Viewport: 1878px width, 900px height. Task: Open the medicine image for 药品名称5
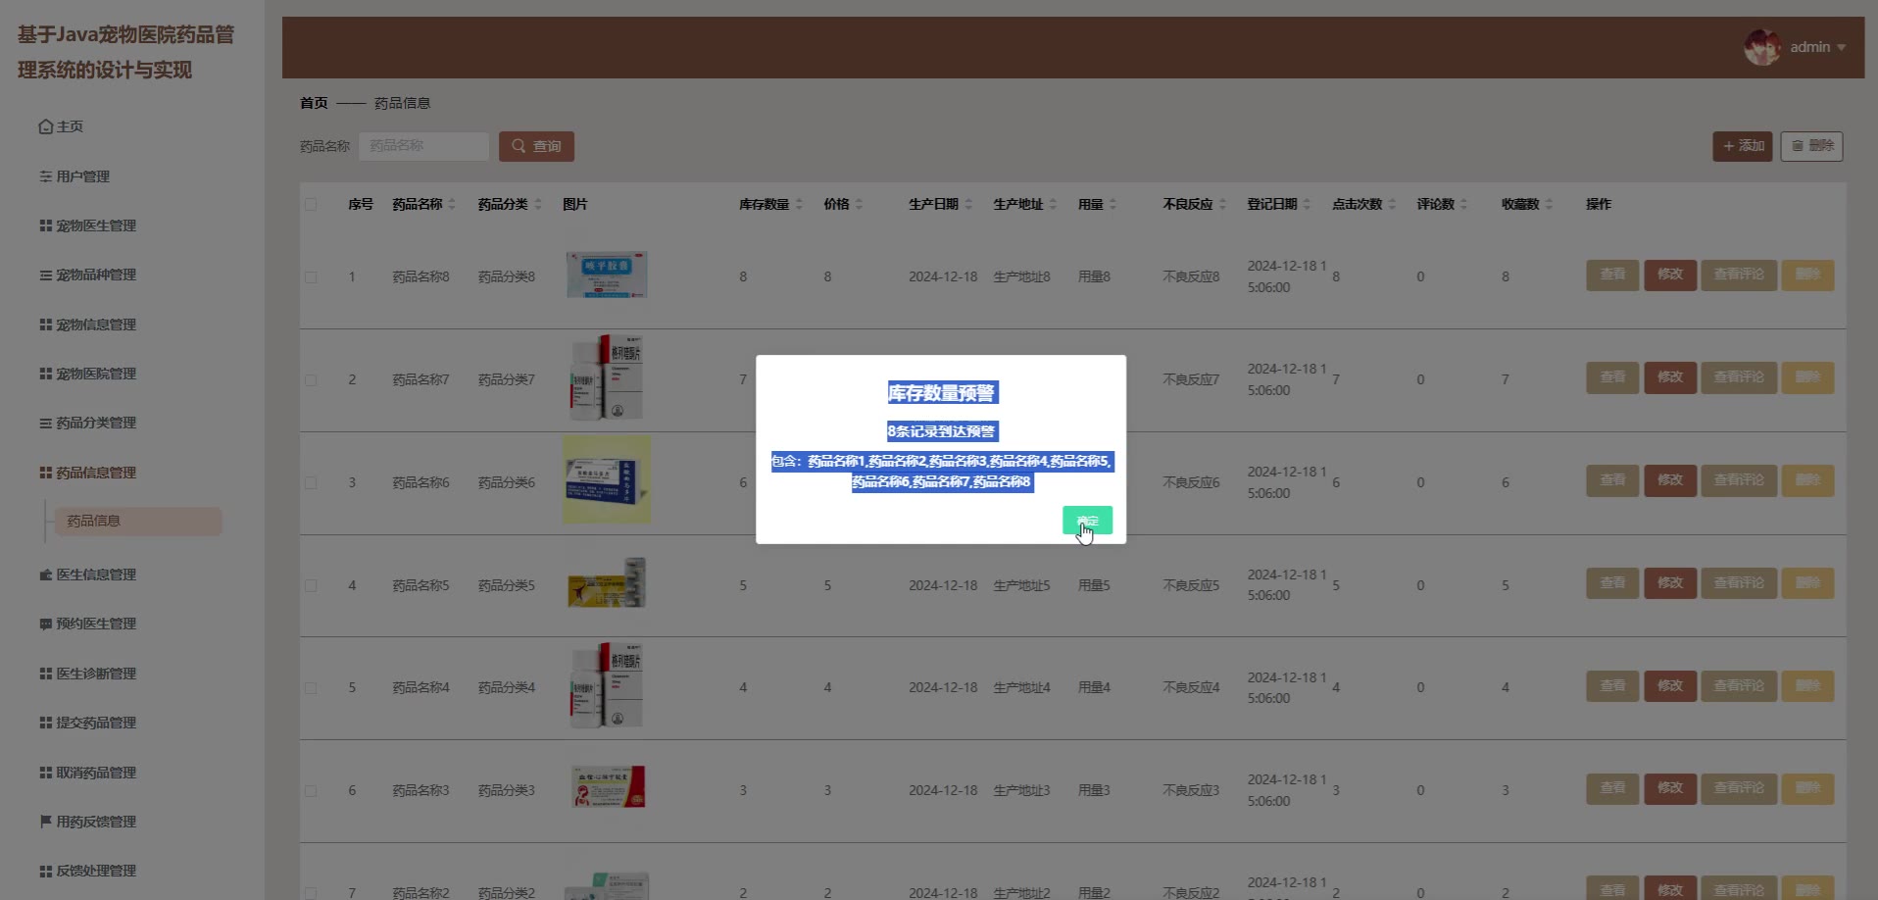pos(607,583)
